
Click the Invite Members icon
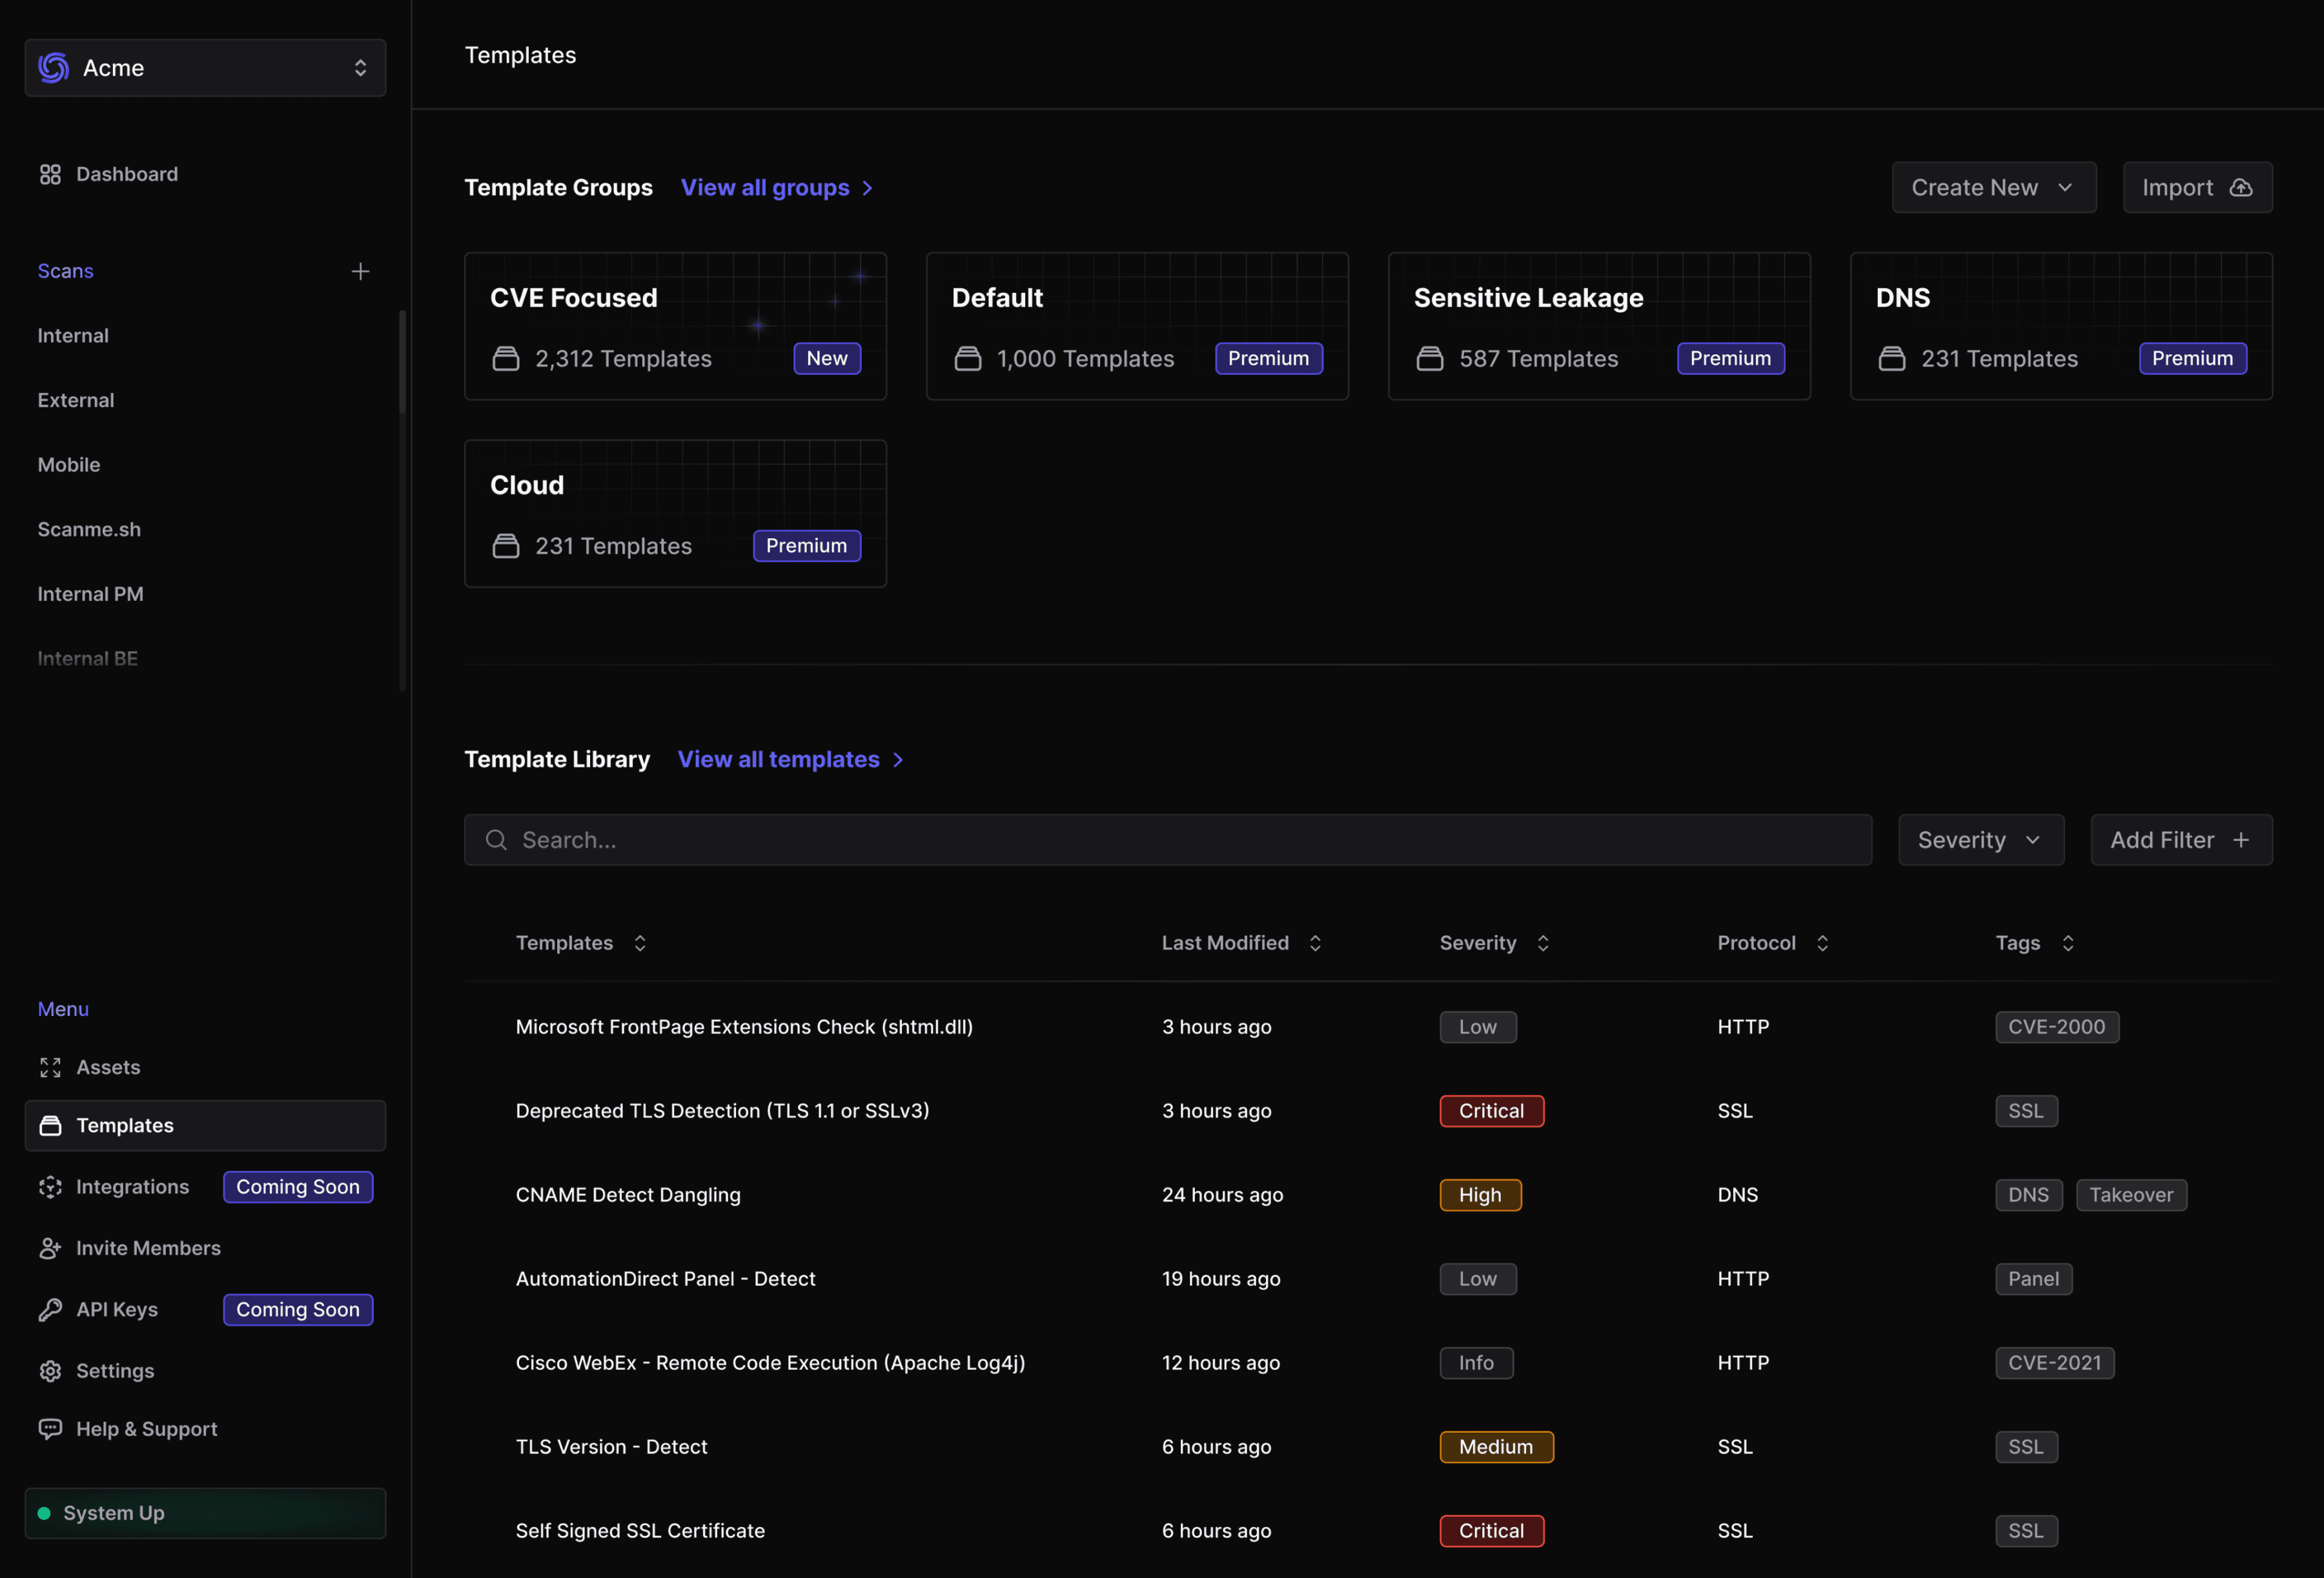pos(49,1247)
